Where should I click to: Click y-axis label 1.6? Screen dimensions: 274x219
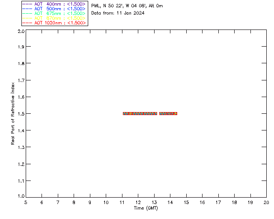tap(21, 97)
